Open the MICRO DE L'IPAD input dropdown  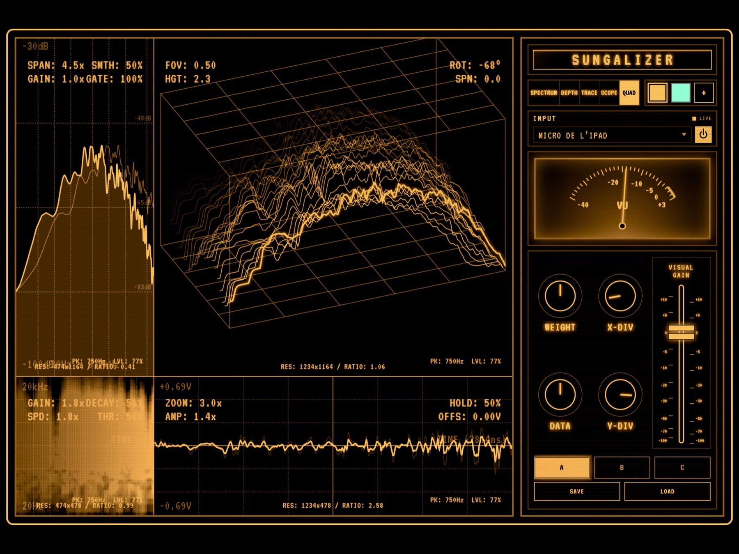click(x=612, y=135)
